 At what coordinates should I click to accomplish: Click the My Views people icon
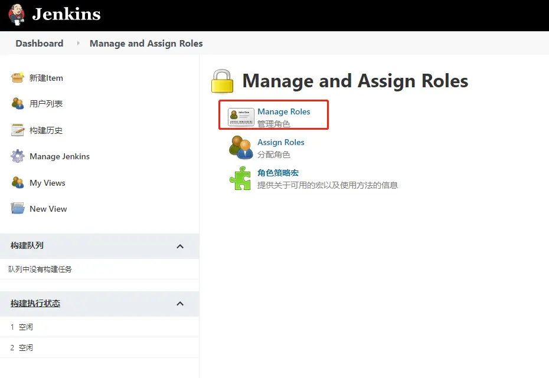(18, 183)
